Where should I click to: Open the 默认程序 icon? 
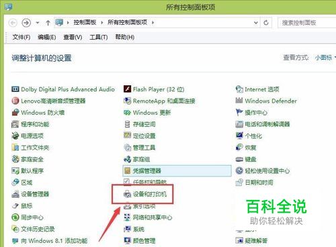15,171
